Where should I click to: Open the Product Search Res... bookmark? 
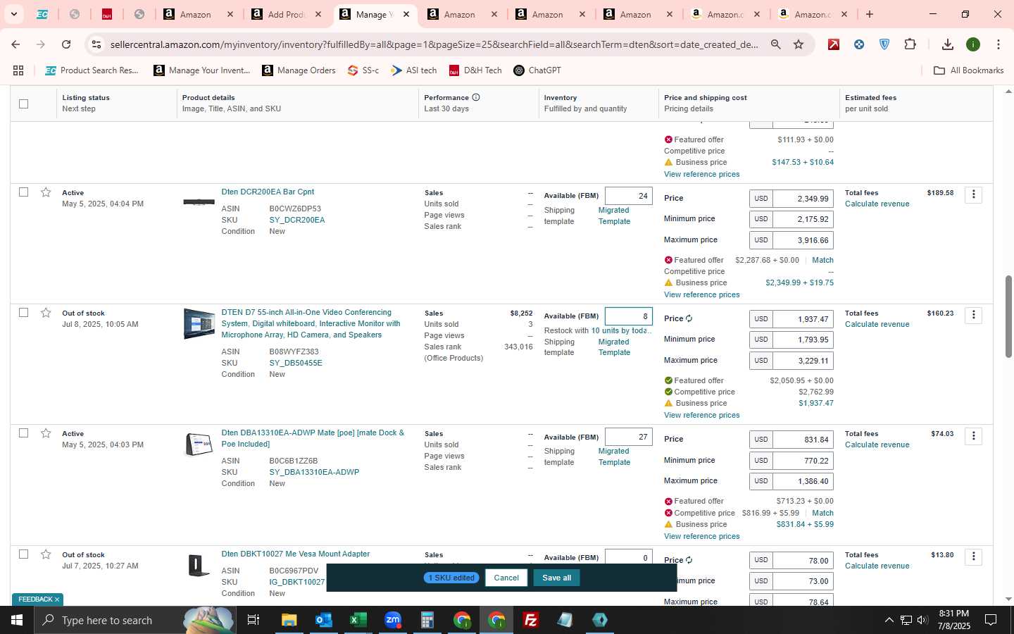92,70
